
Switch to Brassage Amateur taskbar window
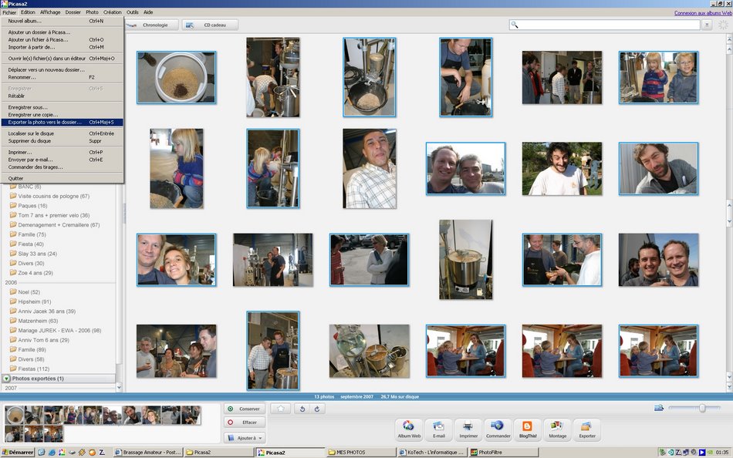(147, 452)
